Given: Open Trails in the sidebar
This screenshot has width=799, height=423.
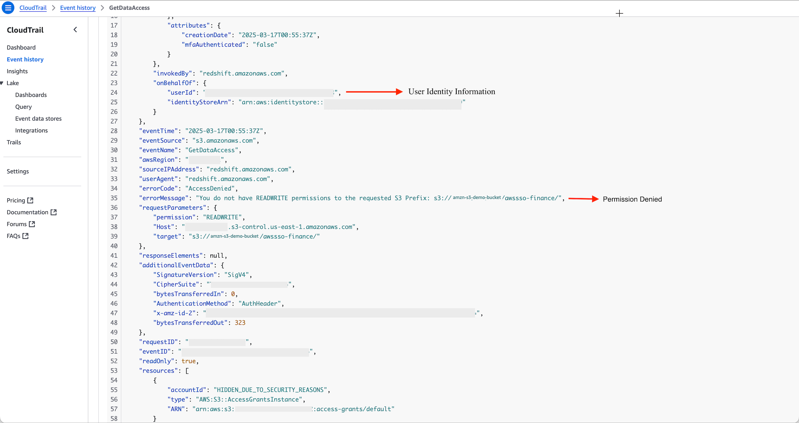Looking at the screenshot, I should click(x=14, y=142).
